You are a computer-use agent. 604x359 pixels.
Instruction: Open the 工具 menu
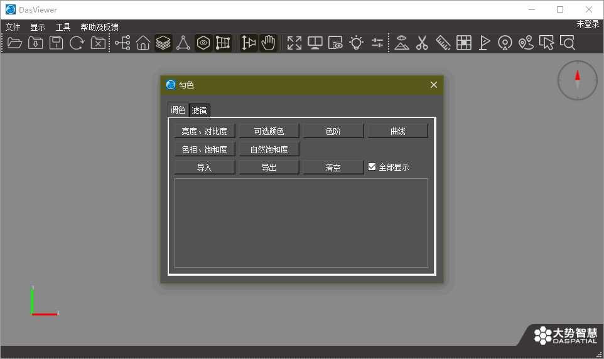[x=63, y=27]
